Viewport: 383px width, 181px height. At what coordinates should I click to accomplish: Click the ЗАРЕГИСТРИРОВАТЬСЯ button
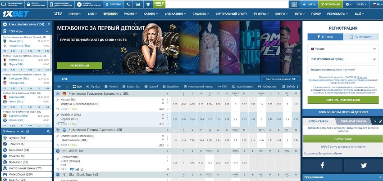(x=343, y=100)
